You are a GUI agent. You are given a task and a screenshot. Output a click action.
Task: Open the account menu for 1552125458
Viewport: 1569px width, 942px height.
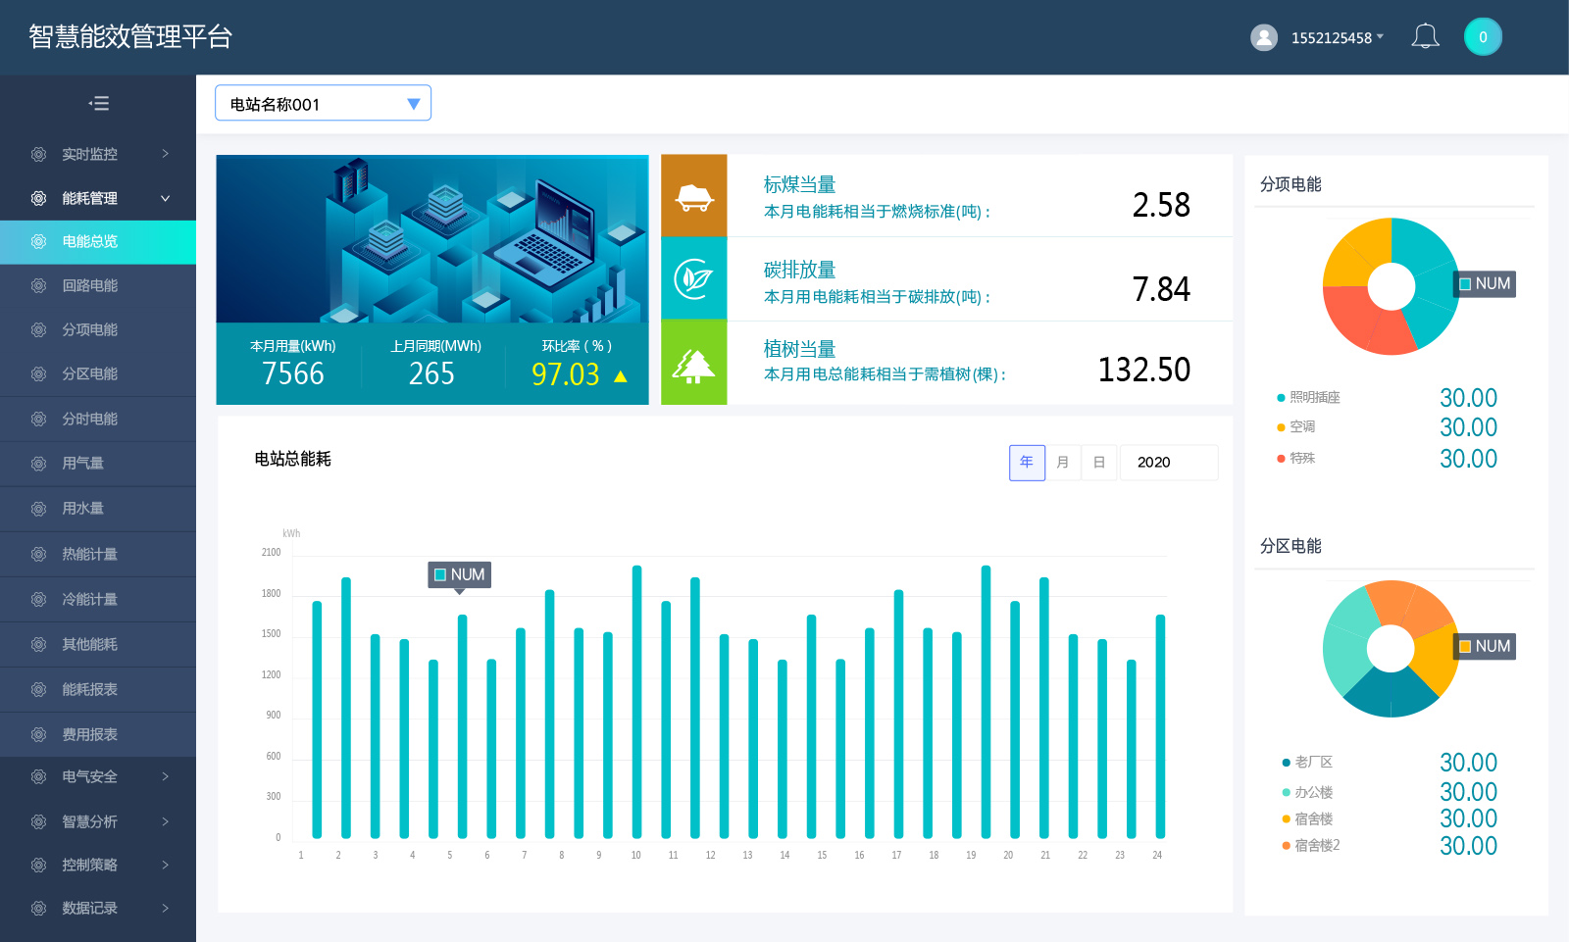tap(1337, 37)
